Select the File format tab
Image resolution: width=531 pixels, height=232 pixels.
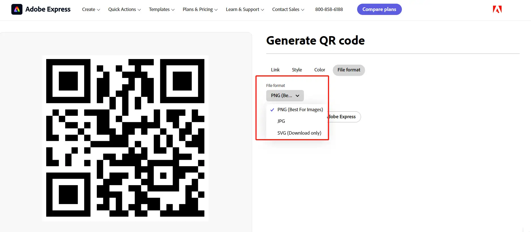click(x=349, y=70)
